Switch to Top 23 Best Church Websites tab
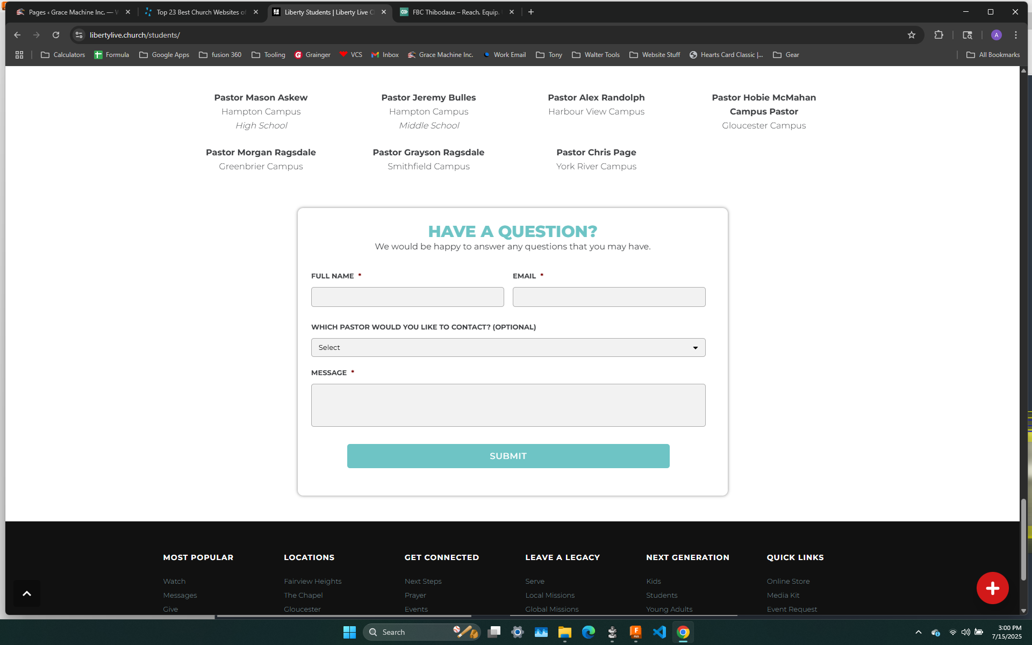This screenshot has width=1032, height=645. point(200,12)
